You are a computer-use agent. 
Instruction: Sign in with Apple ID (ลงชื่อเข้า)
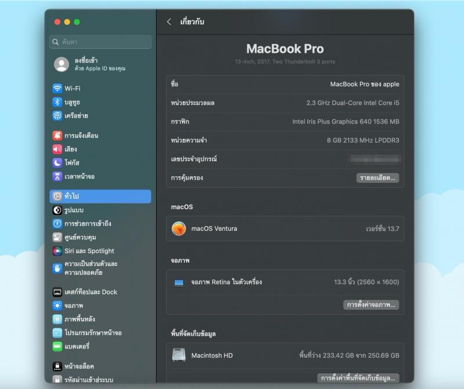click(90, 64)
